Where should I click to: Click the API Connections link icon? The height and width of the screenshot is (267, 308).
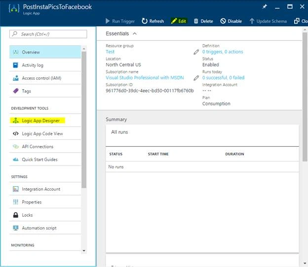tap(15, 146)
